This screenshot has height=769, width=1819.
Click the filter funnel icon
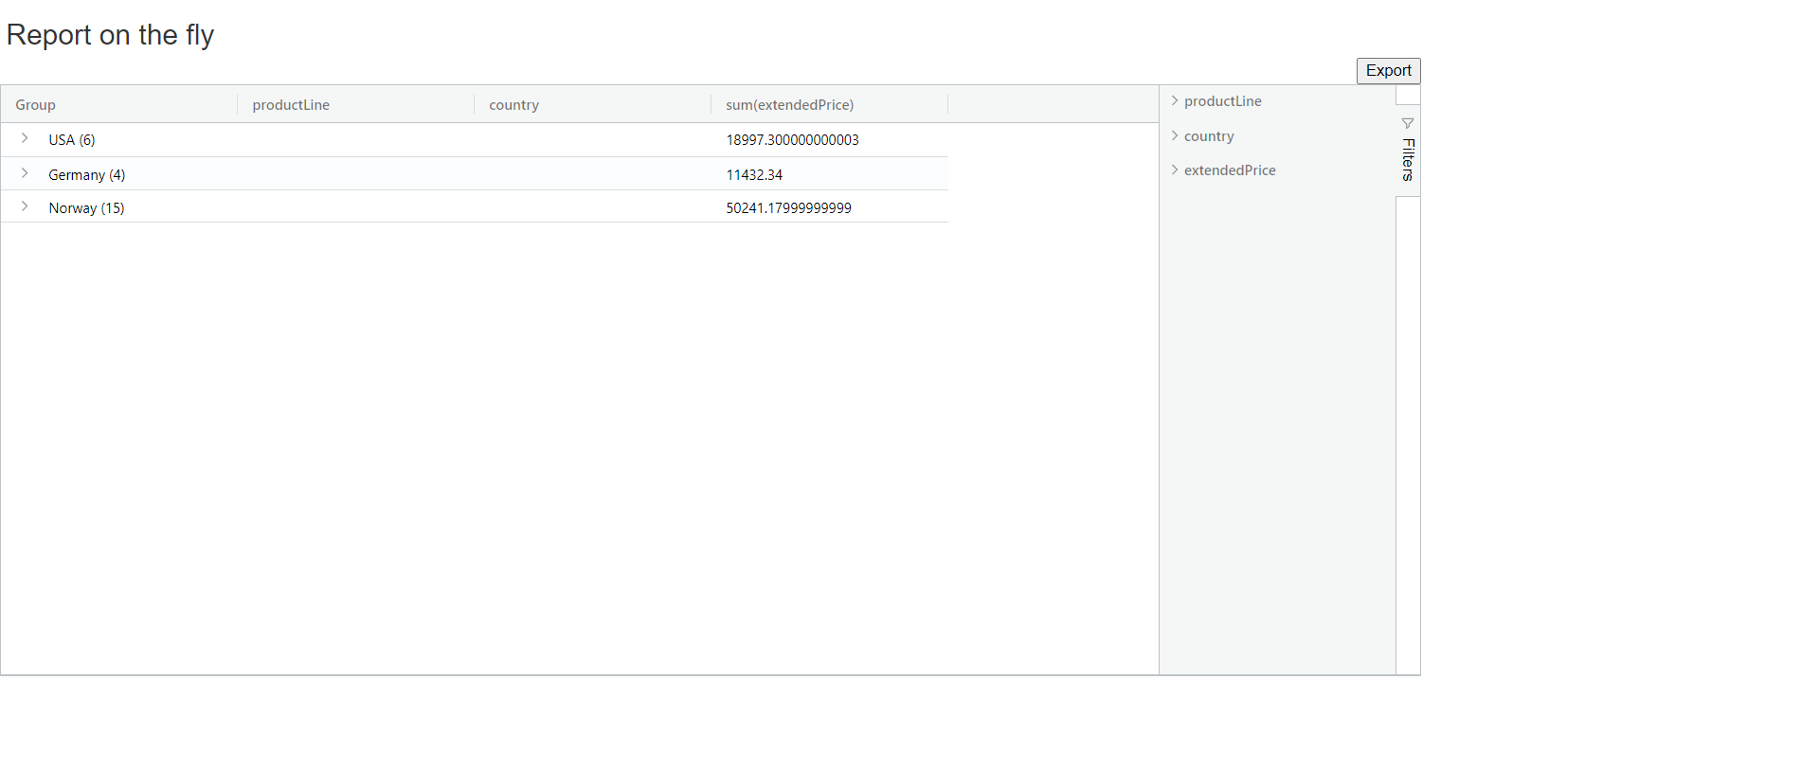1408,123
